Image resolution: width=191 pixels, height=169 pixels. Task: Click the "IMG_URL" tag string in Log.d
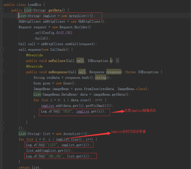(55, 156)
